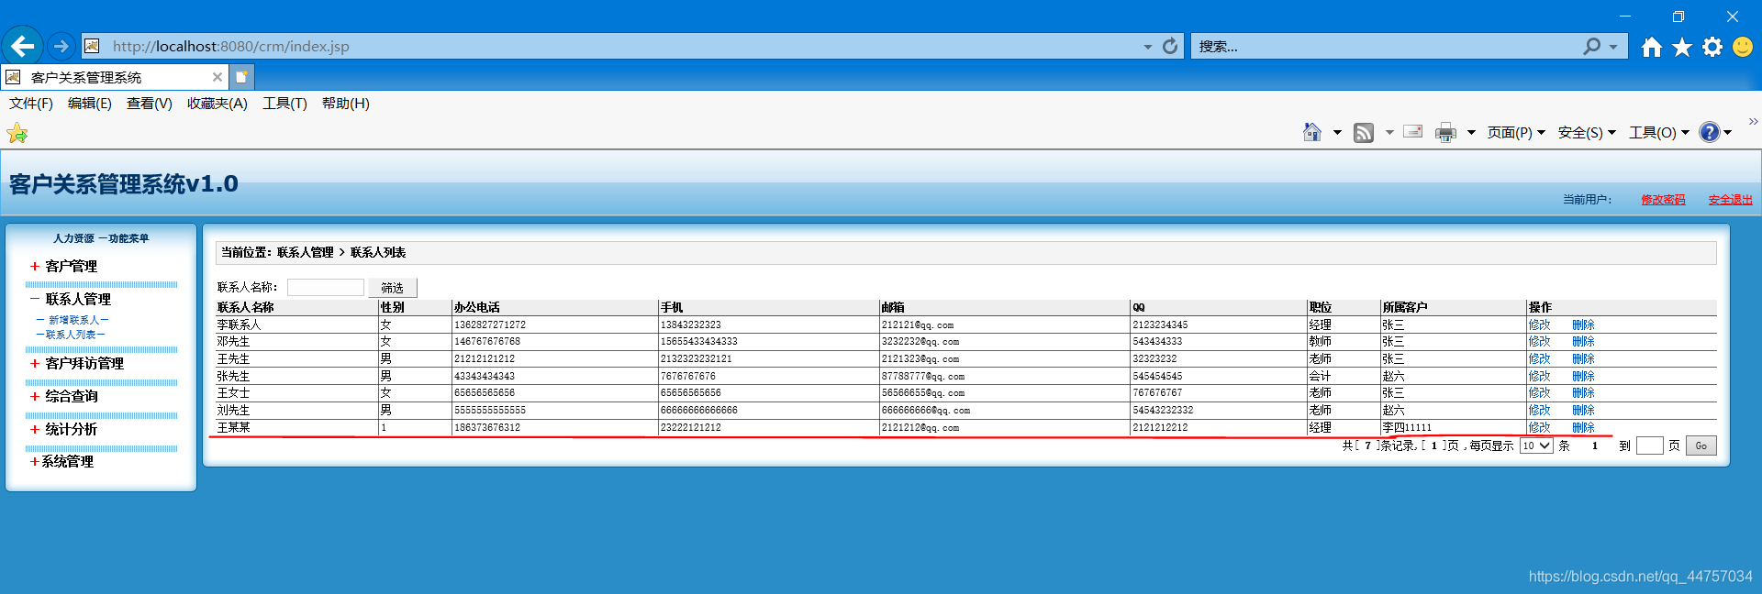Screen dimensions: 1762x594
Task: Open the 安全(S) dropdown
Action: pyautogui.click(x=1587, y=133)
